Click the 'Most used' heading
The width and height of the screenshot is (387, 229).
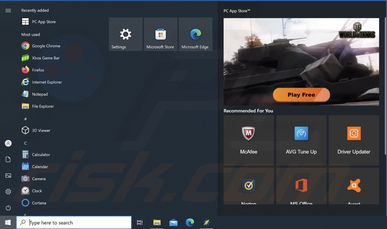point(30,35)
